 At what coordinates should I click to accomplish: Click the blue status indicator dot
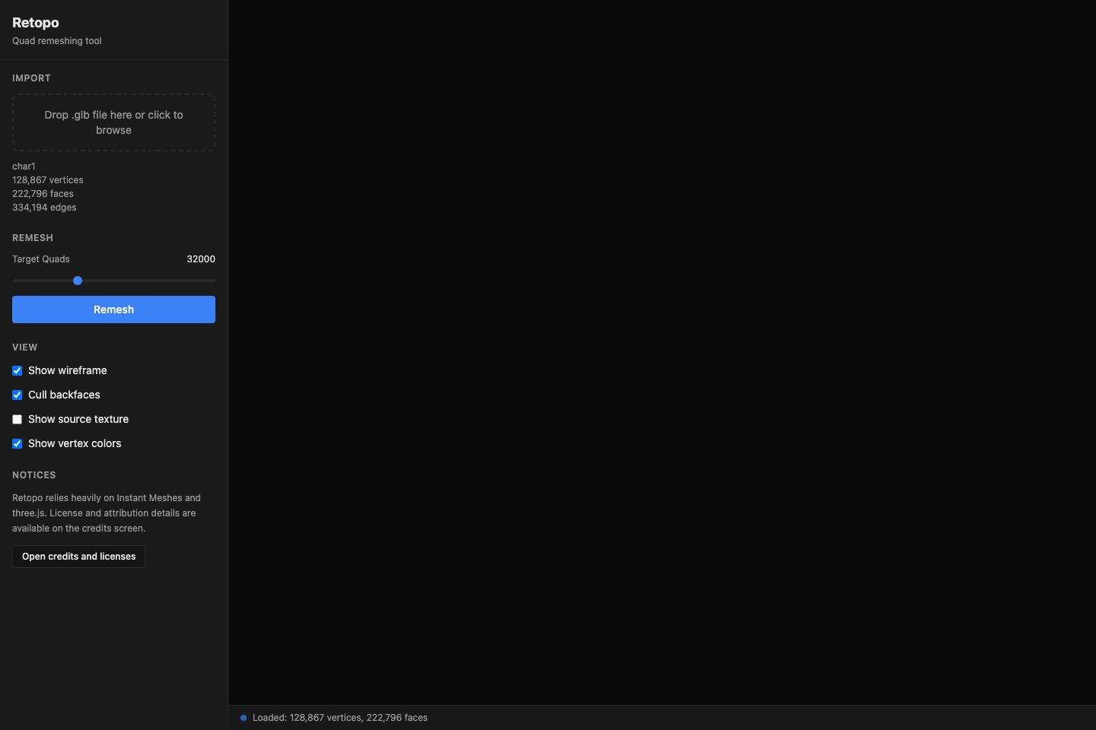(x=244, y=718)
